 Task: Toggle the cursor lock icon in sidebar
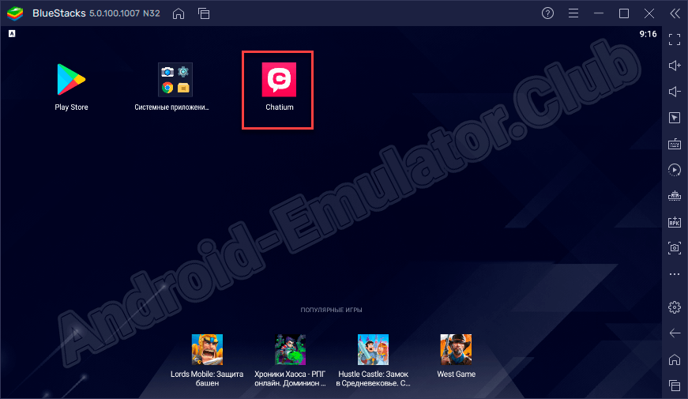(675, 118)
